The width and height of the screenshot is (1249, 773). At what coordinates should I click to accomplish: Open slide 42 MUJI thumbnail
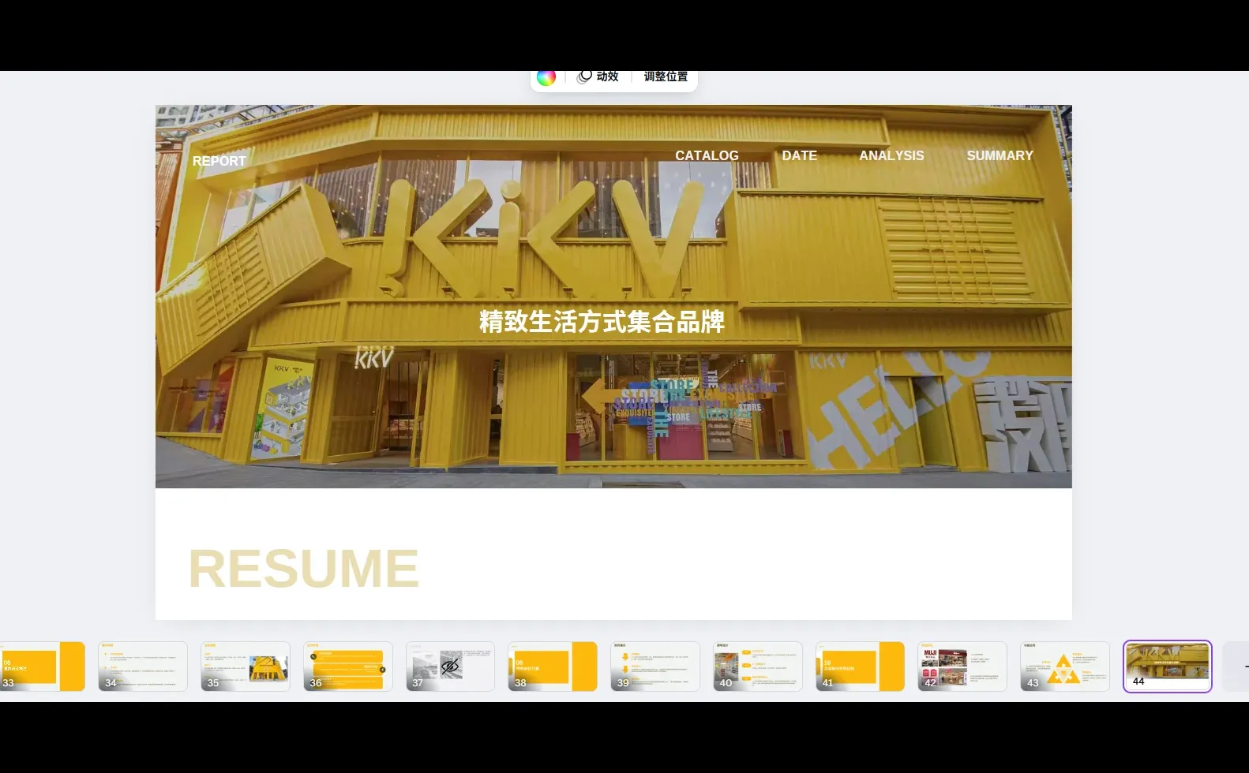coord(962,667)
